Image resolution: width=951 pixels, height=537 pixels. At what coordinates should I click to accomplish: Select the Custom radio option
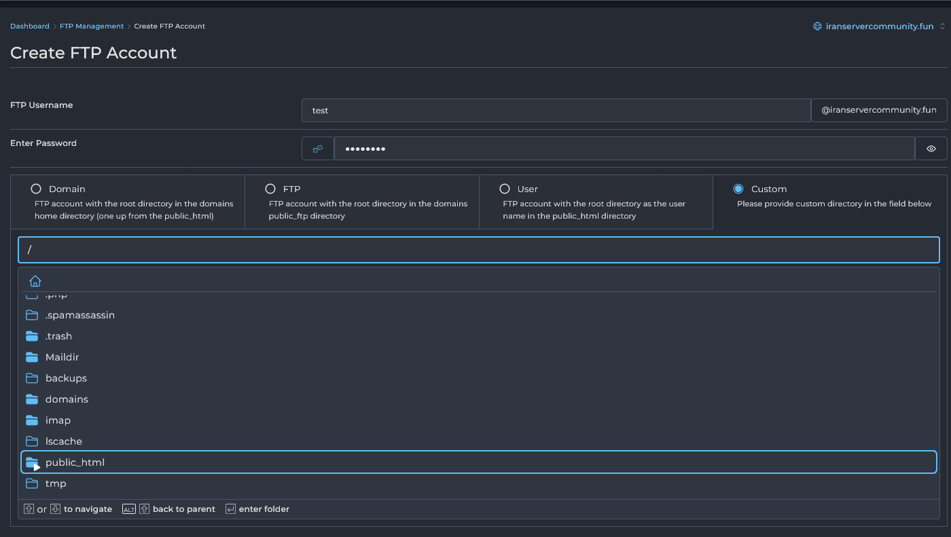(738, 189)
